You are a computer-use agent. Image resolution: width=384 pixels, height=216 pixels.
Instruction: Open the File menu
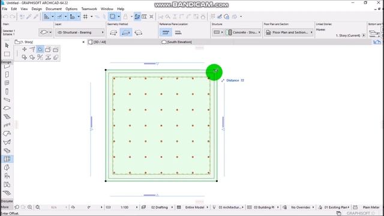point(5,9)
